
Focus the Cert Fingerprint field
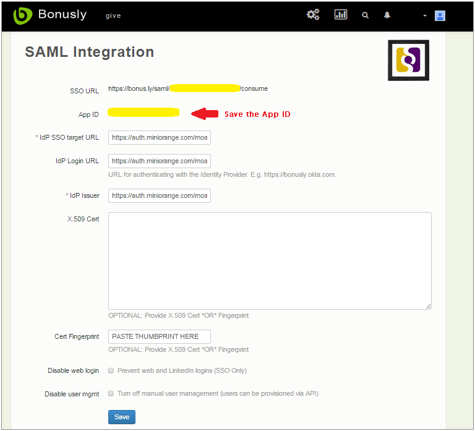point(160,336)
